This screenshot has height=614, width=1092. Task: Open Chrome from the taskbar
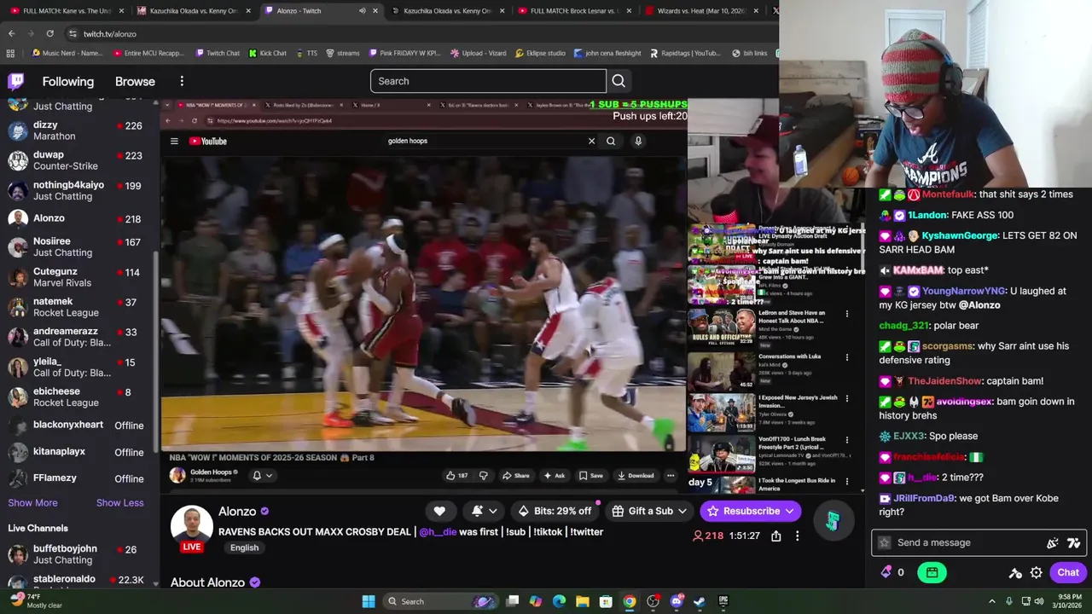click(x=629, y=601)
